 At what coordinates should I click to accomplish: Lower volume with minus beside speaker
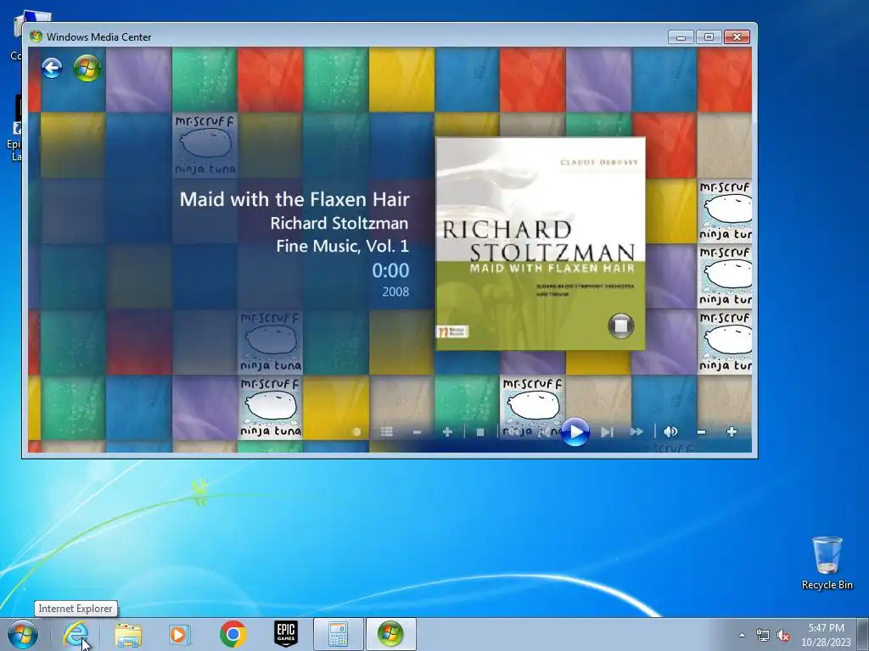pos(702,431)
